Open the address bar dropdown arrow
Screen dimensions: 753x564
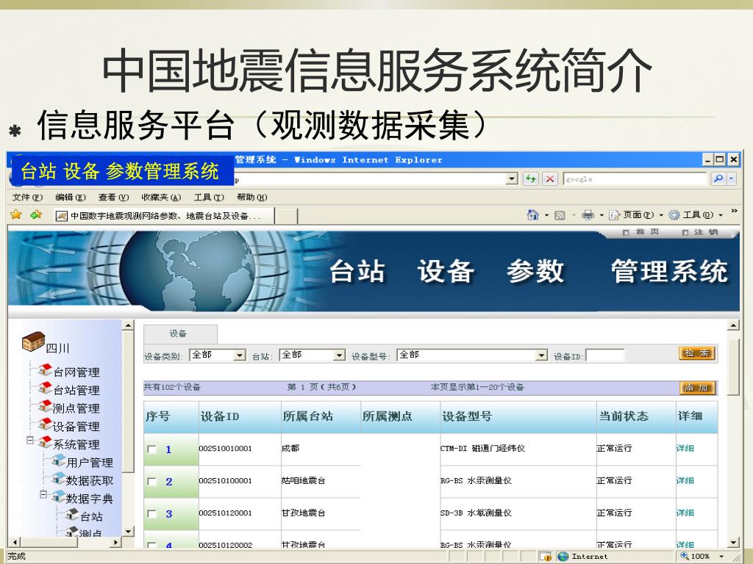point(513,179)
